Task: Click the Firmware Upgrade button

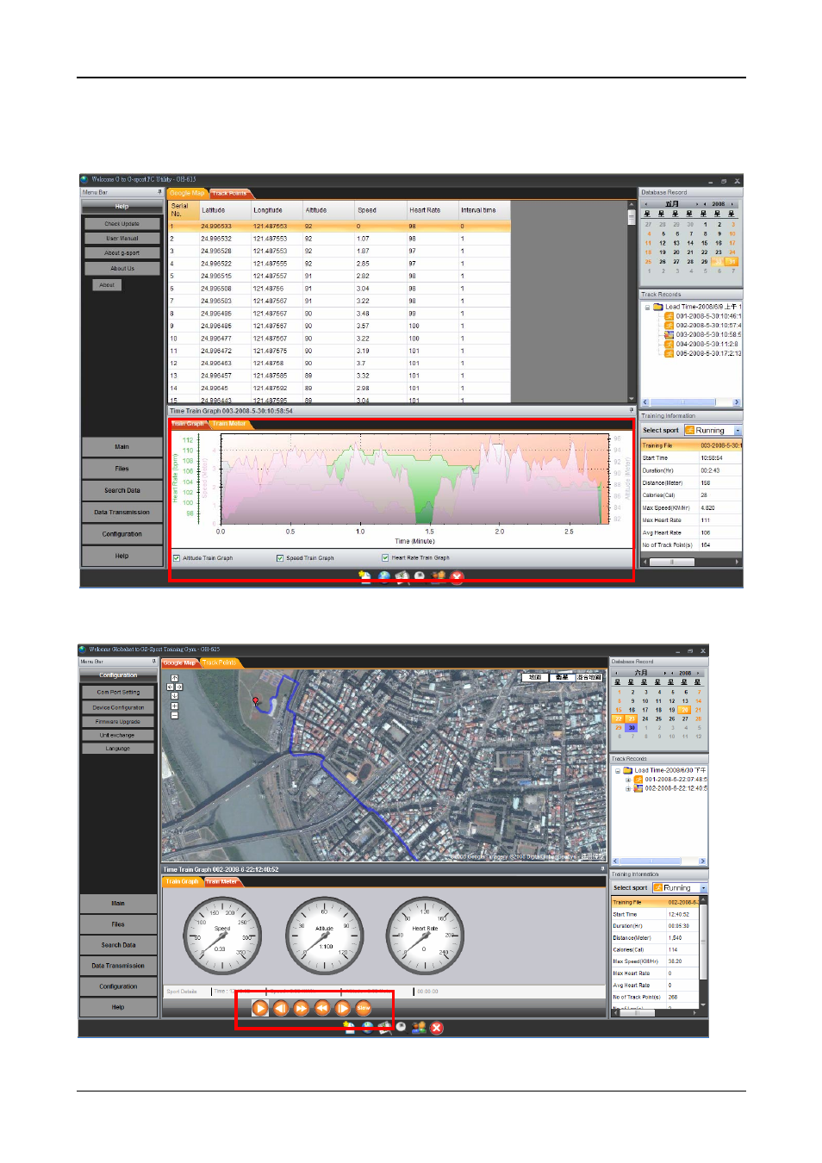Action: 118,721
